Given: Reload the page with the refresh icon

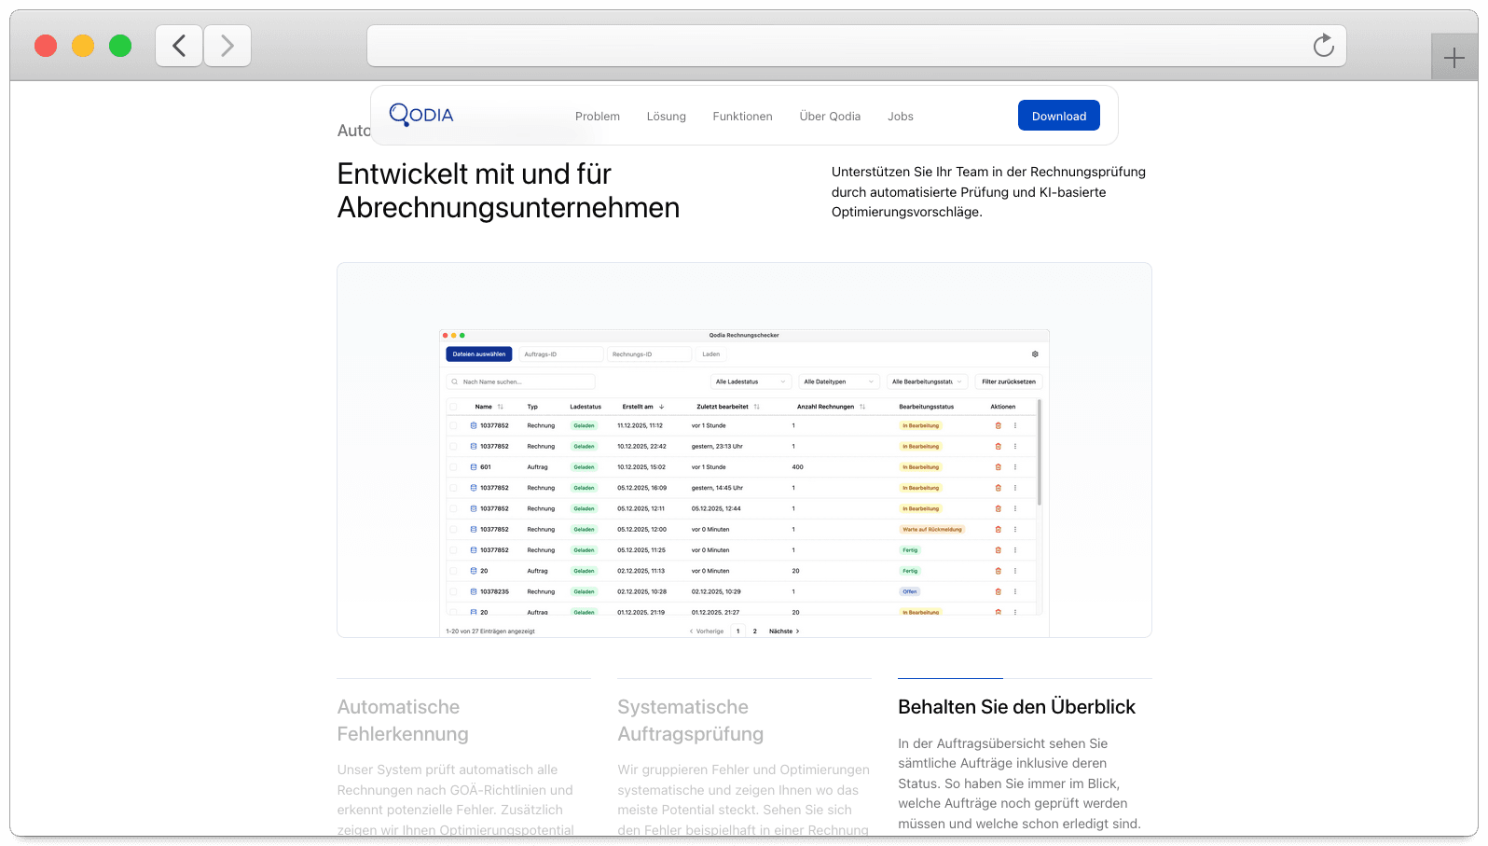Looking at the screenshot, I should [1323, 46].
